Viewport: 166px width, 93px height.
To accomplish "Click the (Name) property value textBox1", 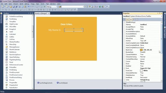I will point(143,25).
